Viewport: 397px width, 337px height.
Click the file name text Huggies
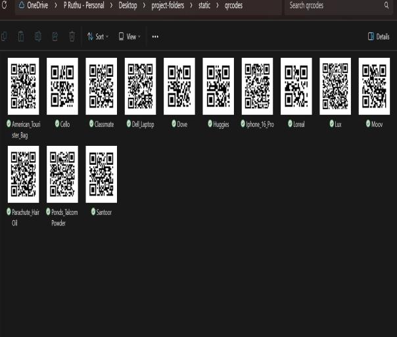click(x=221, y=124)
